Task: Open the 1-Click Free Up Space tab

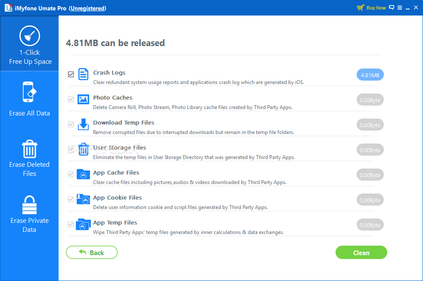Action: point(29,44)
